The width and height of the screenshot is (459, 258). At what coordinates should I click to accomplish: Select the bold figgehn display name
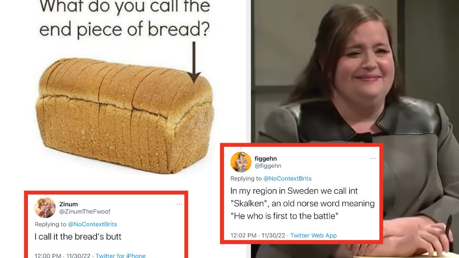(265, 159)
